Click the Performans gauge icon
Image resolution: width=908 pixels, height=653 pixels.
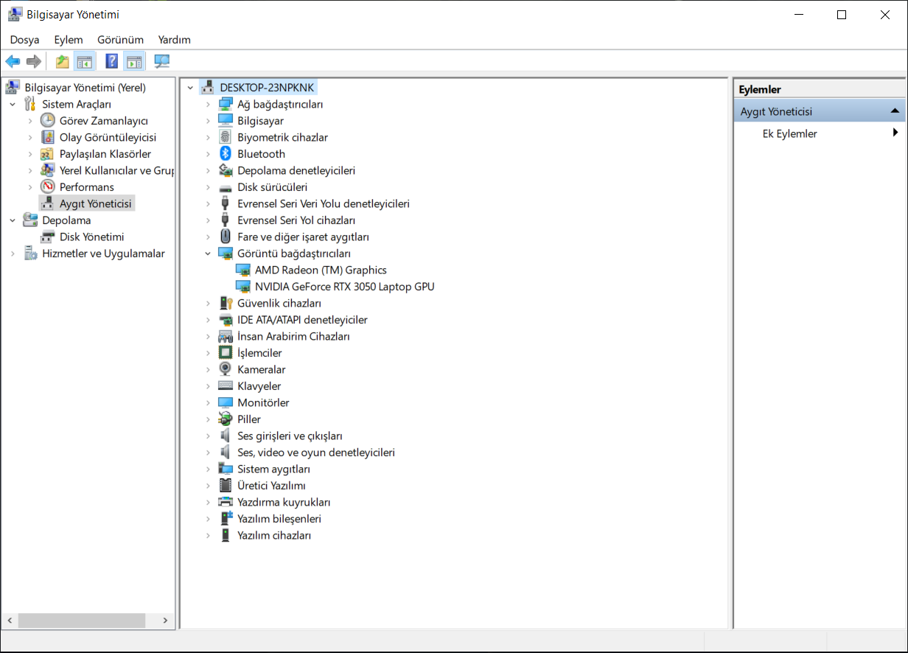click(47, 186)
